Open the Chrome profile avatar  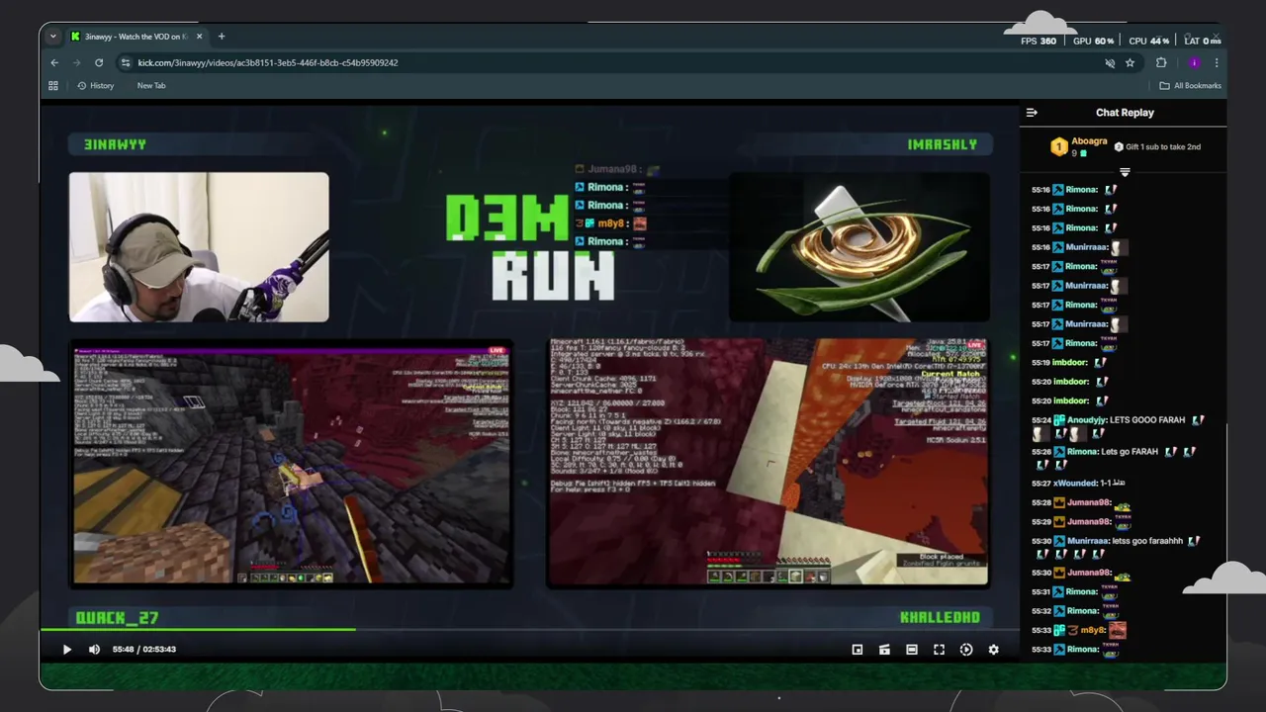point(1194,62)
